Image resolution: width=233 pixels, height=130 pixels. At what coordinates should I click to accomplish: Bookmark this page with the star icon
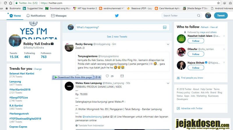coord(218,3)
